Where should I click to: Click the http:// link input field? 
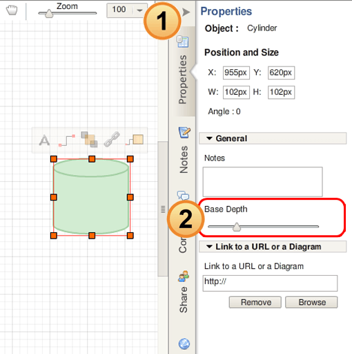point(270,283)
